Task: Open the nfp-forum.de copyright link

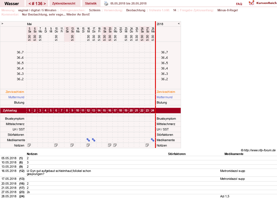Action: pyautogui.click(x=258, y=150)
